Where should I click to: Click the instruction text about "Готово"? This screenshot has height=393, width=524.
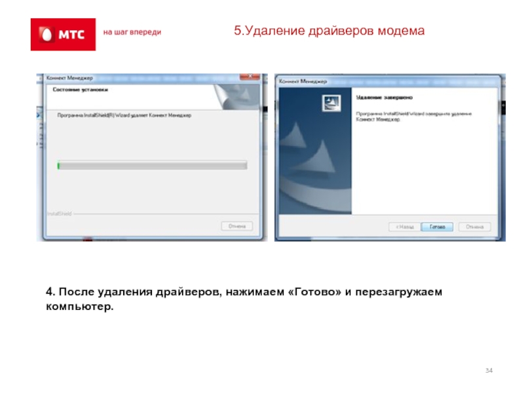(244, 299)
